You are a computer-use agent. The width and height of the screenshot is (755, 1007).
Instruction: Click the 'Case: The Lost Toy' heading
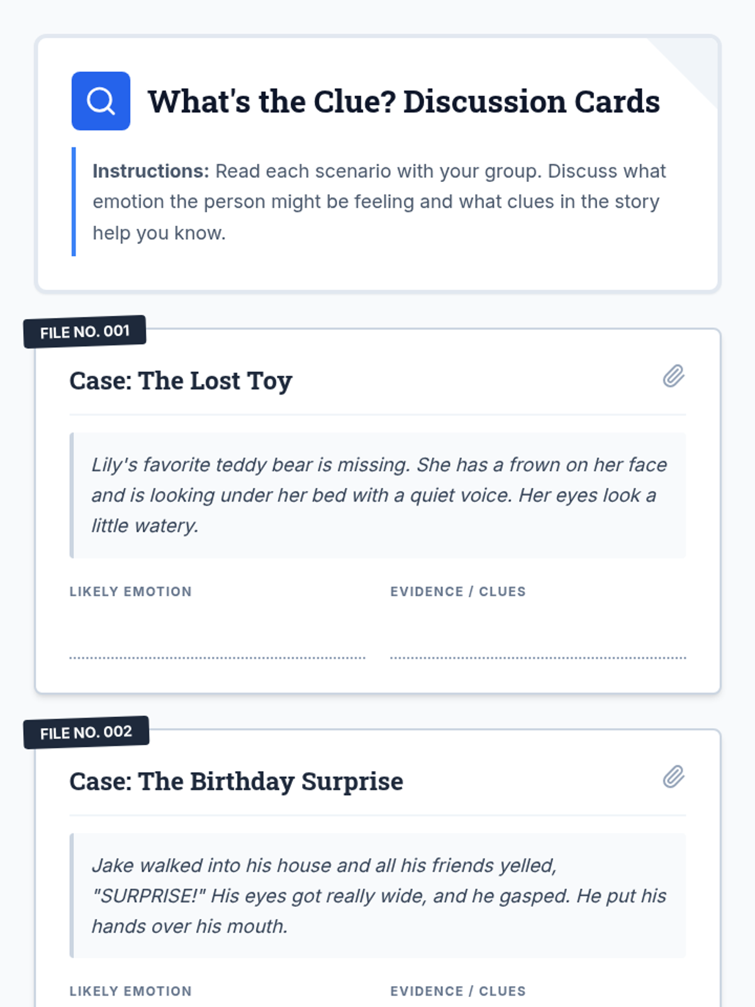tap(181, 381)
